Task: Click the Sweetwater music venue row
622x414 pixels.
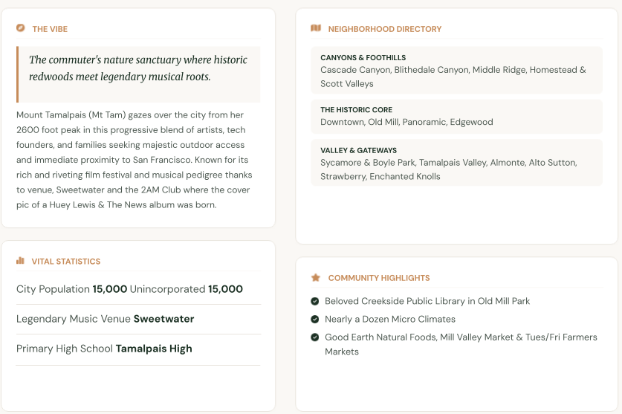Action: coord(138,319)
